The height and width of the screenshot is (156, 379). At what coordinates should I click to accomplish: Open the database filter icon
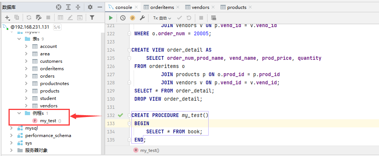92,17
